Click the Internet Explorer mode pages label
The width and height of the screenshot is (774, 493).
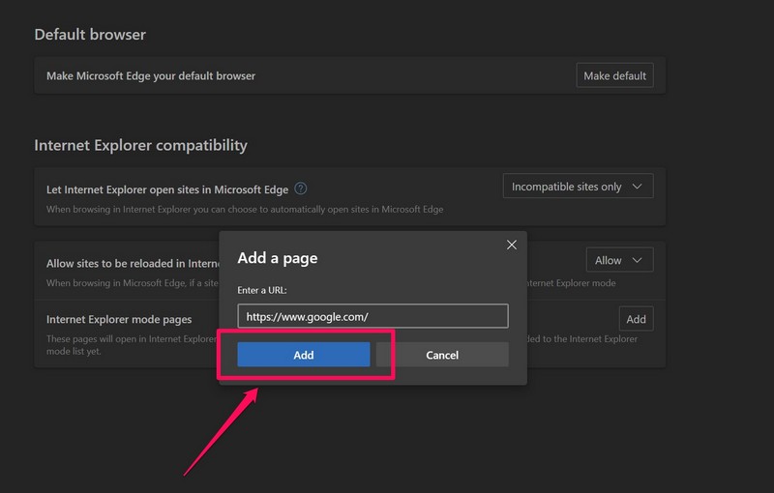click(119, 319)
